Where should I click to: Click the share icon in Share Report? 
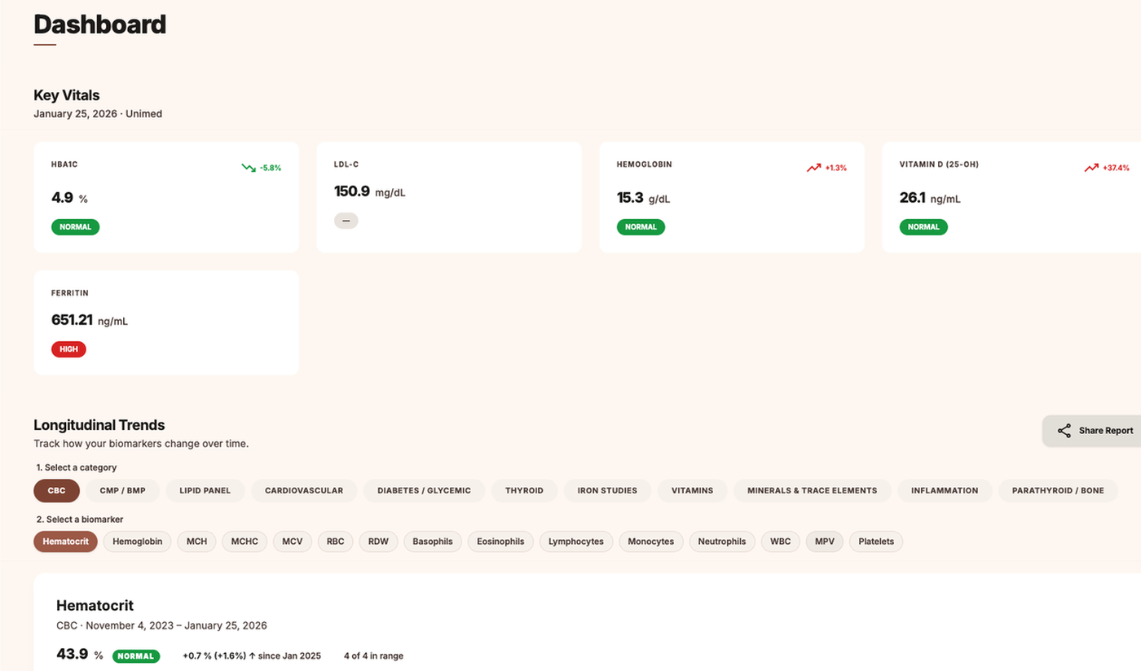tap(1064, 431)
